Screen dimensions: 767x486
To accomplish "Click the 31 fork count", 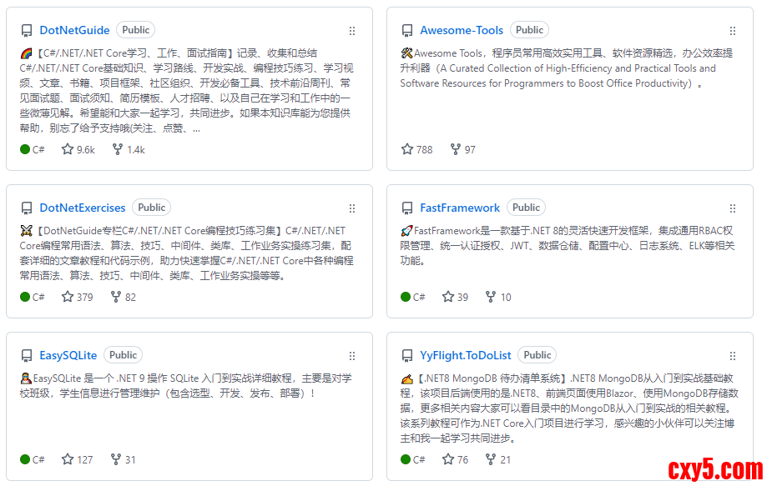I will click(130, 460).
